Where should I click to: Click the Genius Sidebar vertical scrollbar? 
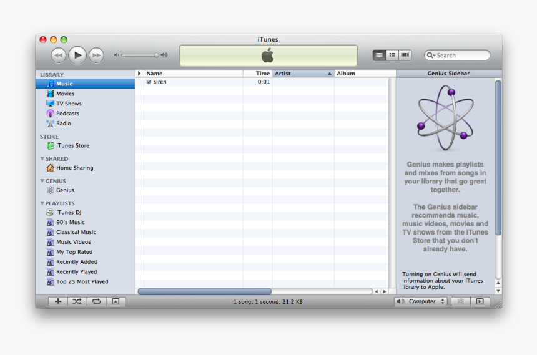(x=498, y=157)
